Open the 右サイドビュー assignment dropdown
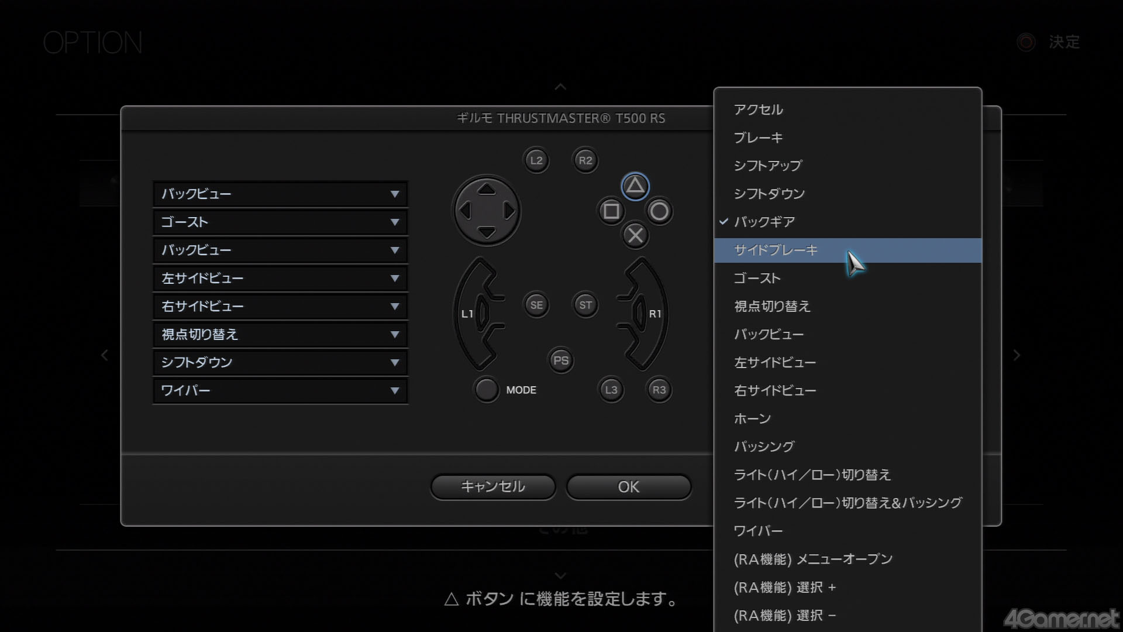This screenshot has height=632, width=1123. tap(280, 307)
